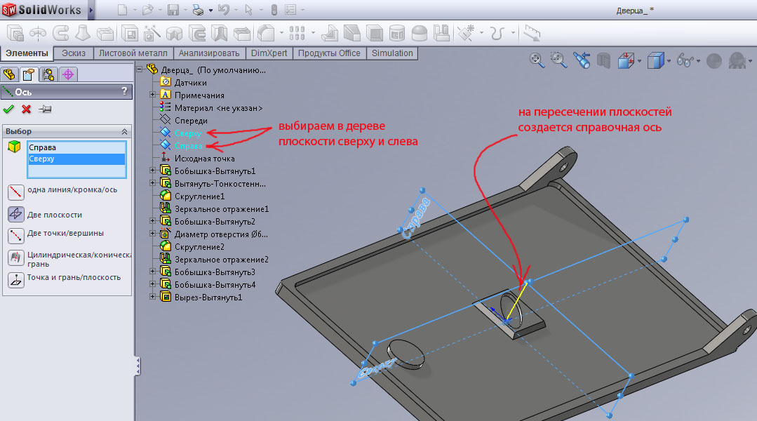
Task: Click the Save icon in the top toolbar
Action: (173, 10)
